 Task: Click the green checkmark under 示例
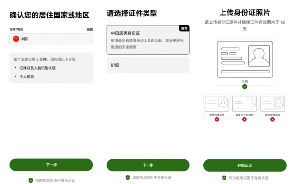[x=245, y=87]
